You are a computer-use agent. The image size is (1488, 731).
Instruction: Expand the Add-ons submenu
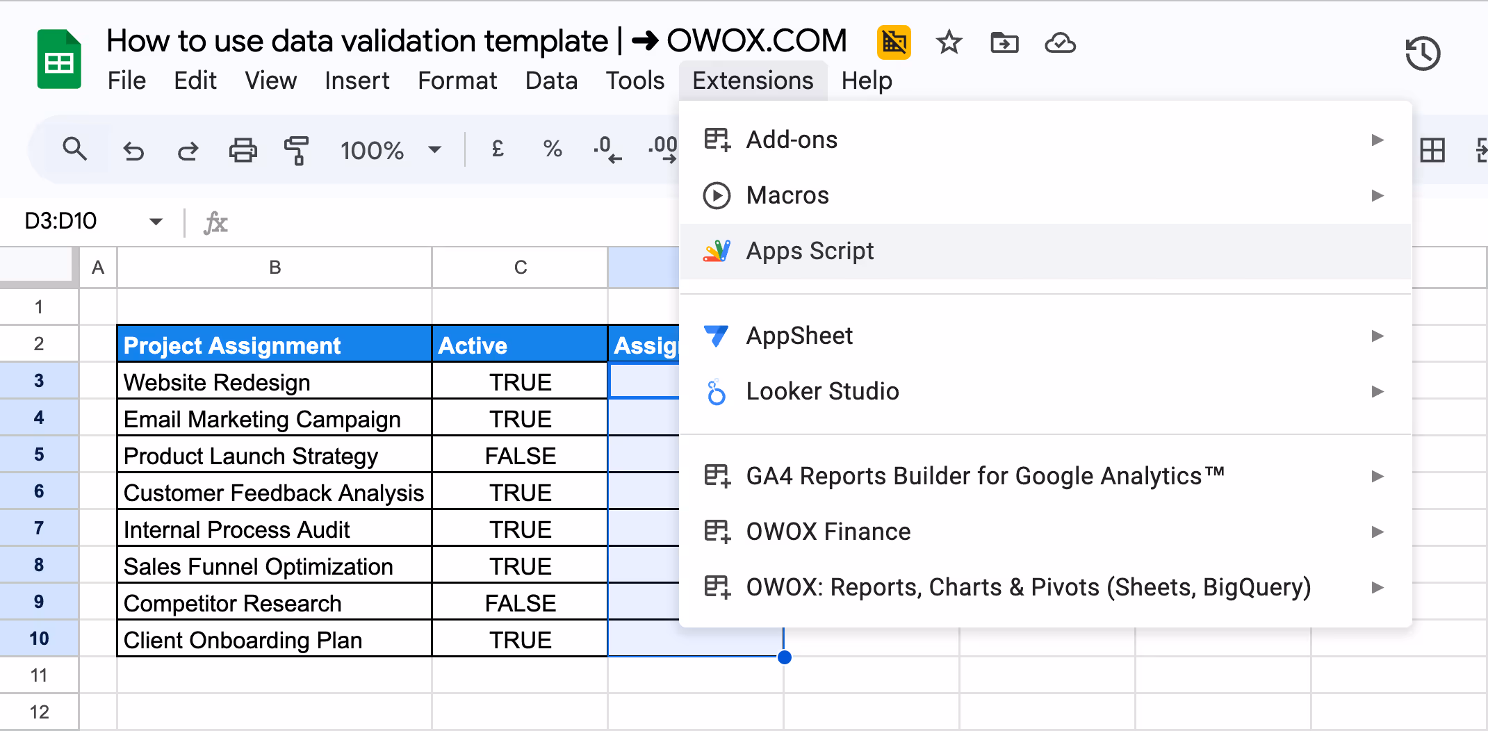pyautogui.click(x=1379, y=140)
